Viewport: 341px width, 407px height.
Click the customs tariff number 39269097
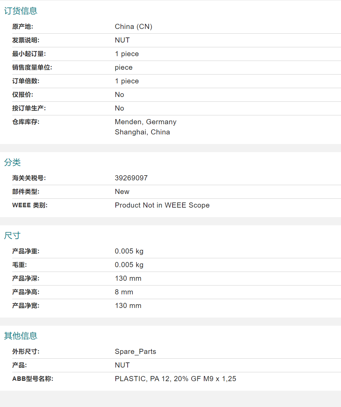[131, 178]
